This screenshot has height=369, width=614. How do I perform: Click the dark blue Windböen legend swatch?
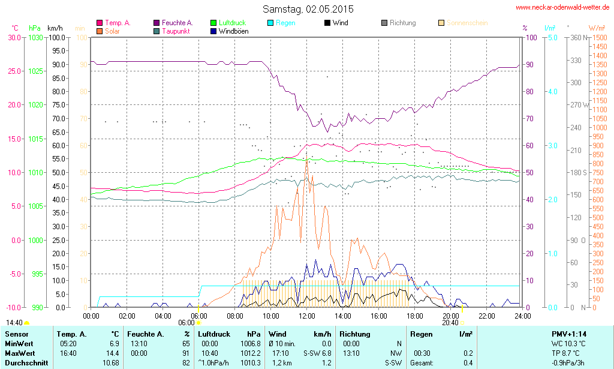pos(213,31)
